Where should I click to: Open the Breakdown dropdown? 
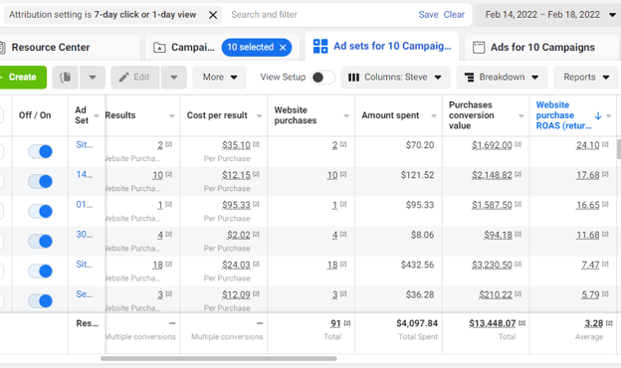[x=502, y=78]
